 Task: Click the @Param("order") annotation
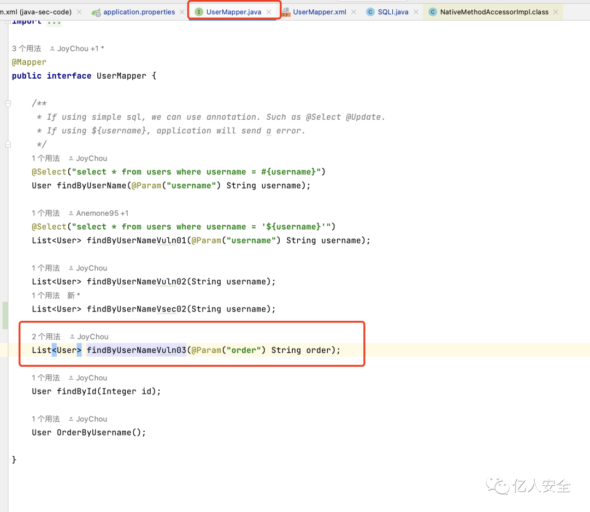228,350
